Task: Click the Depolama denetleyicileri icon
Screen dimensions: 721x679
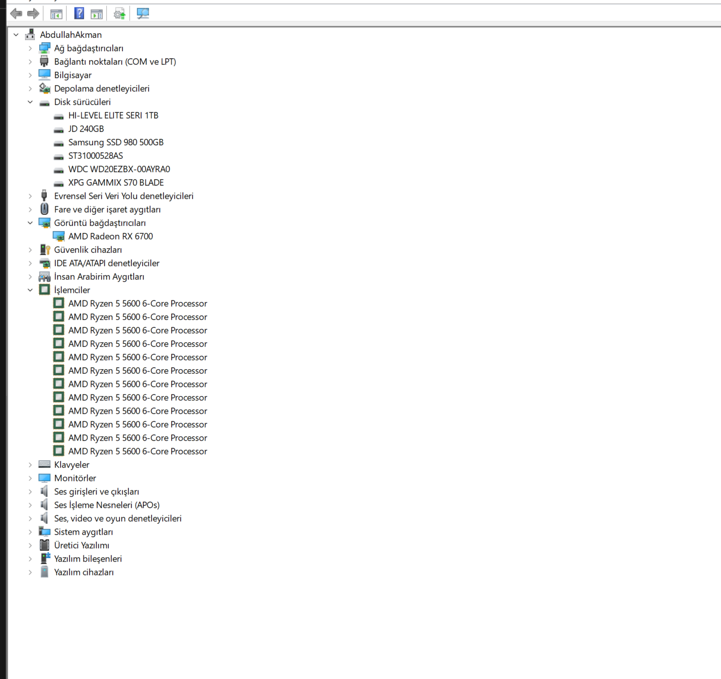Action: tap(44, 88)
